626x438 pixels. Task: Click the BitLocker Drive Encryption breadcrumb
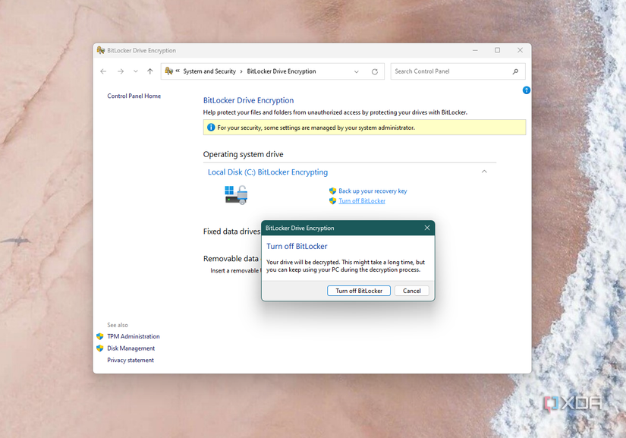(x=282, y=71)
